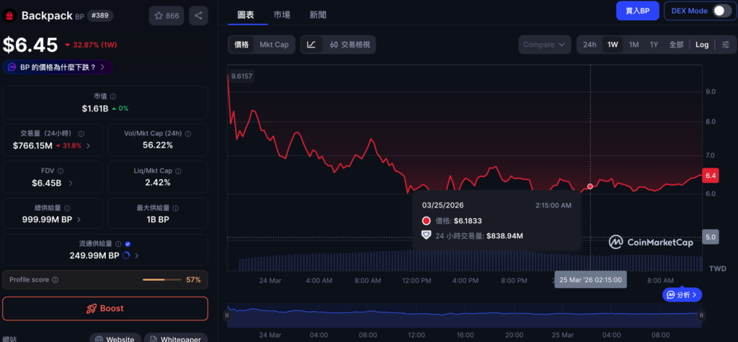Viewport: 738px width, 342px height.
Task: Open the BP 的價格為什麼下跌 link
Action: click(x=58, y=67)
